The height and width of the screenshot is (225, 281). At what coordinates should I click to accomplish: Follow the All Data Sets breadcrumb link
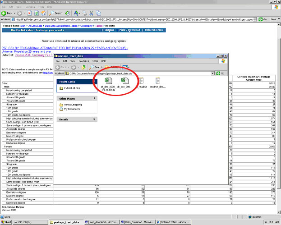35,26
